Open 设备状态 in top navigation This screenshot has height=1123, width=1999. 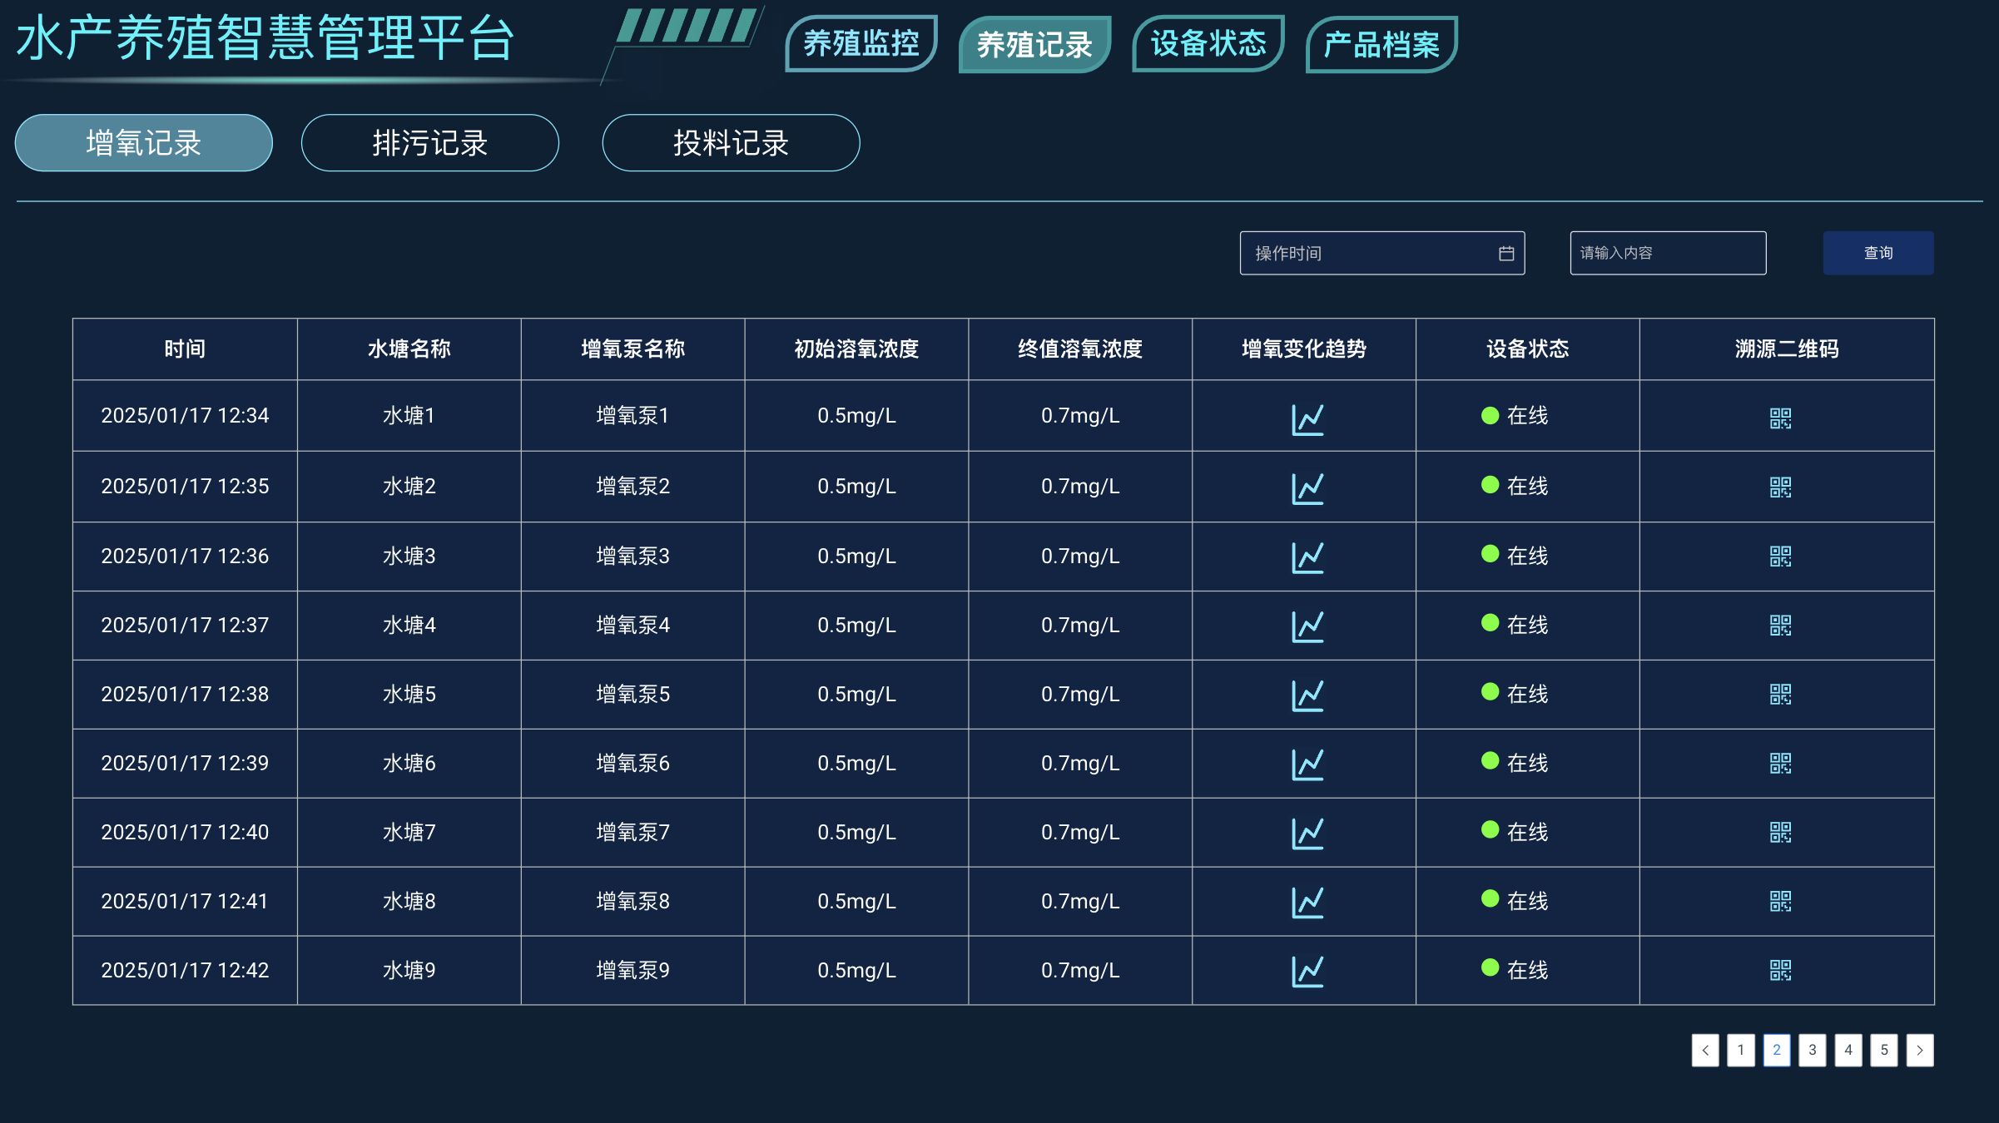[1208, 44]
